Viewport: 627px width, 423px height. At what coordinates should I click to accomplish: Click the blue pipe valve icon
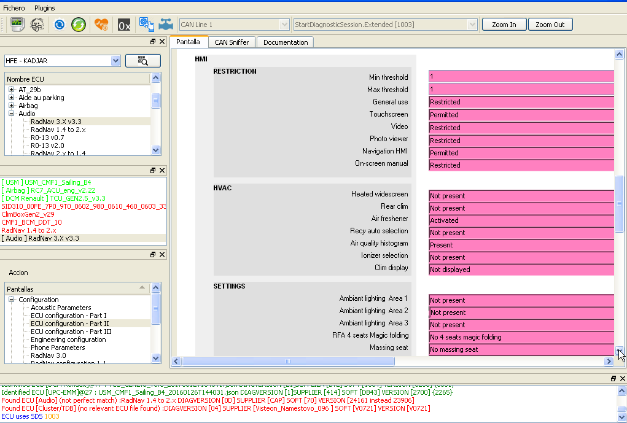pos(166,25)
